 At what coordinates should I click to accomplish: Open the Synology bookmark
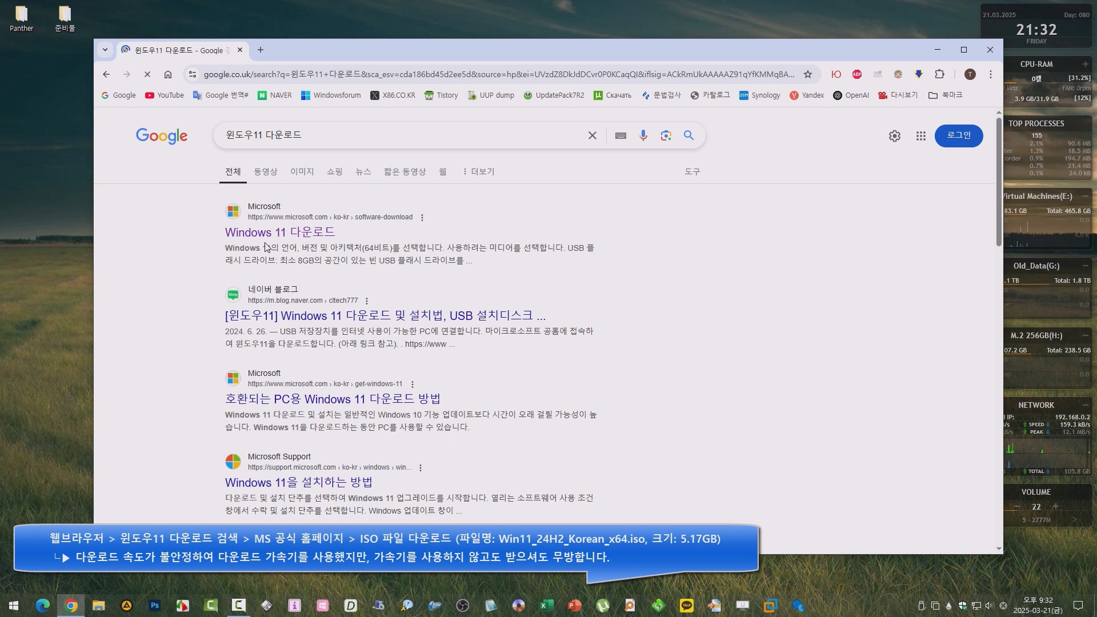(759, 95)
